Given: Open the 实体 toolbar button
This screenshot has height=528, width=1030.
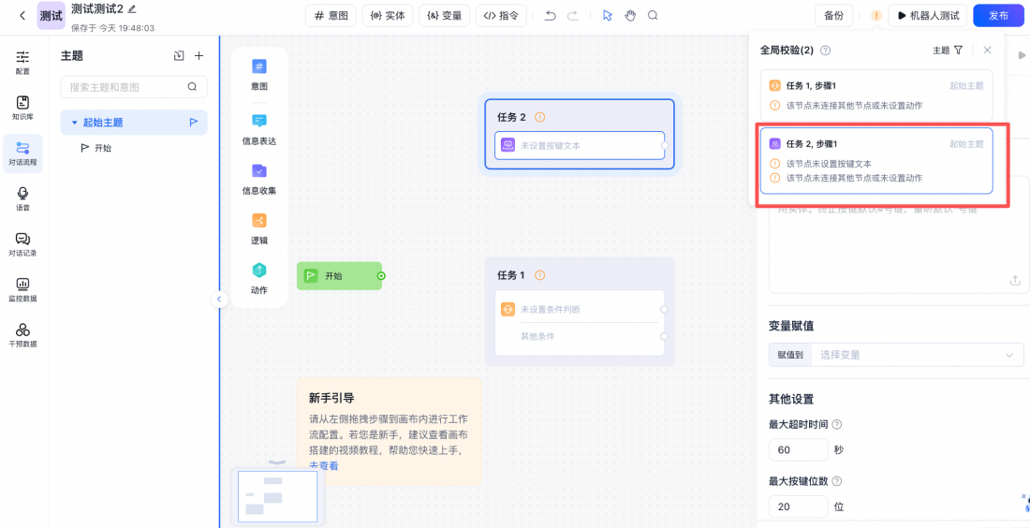Looking at the screenshot, I should point(388,15).
